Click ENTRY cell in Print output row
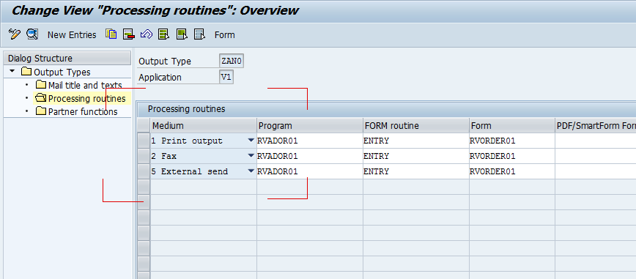Viewport: 636px width, 279px height. pos(416,141)
